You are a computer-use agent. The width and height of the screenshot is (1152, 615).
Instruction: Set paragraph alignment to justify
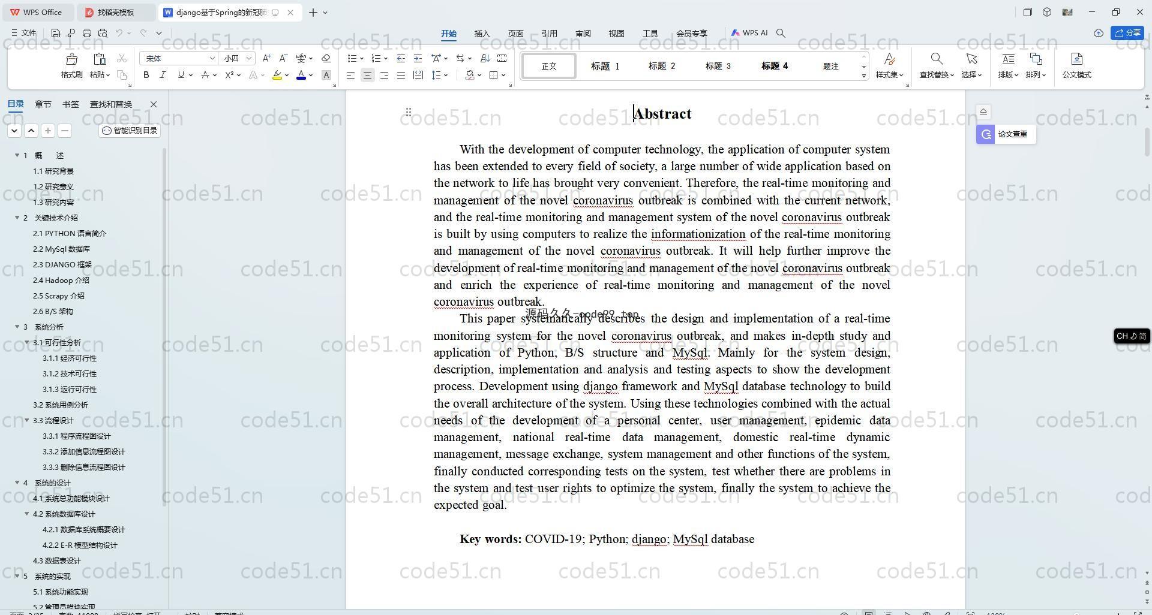click(401, 75)
